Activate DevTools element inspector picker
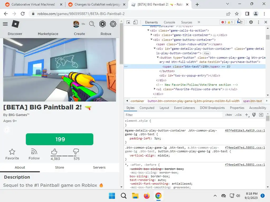 coord(128,22)
